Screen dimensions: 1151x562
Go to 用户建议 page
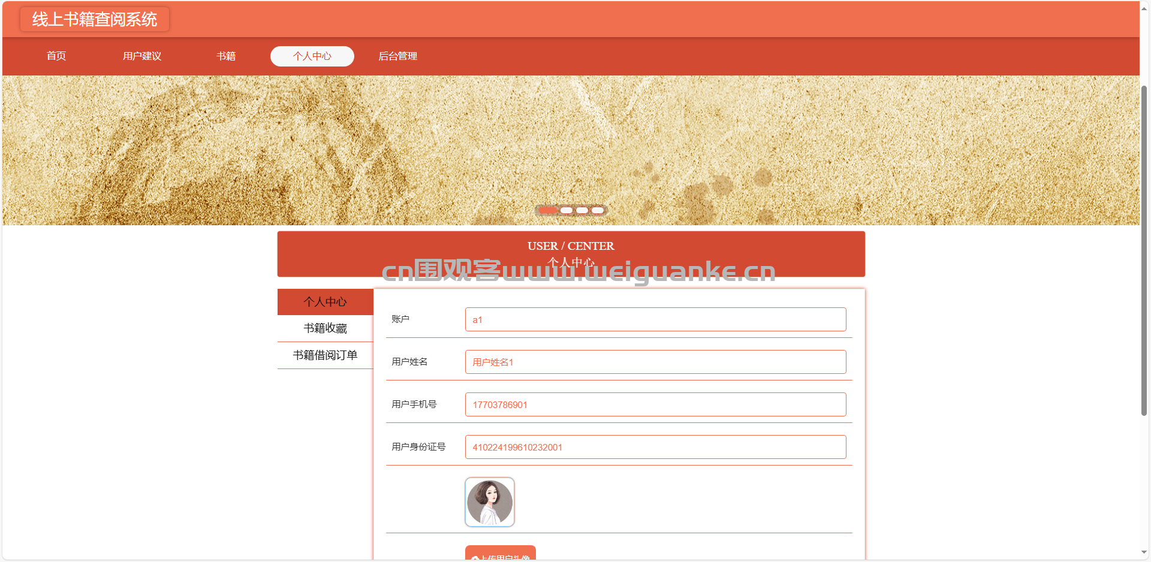(142, 56)
